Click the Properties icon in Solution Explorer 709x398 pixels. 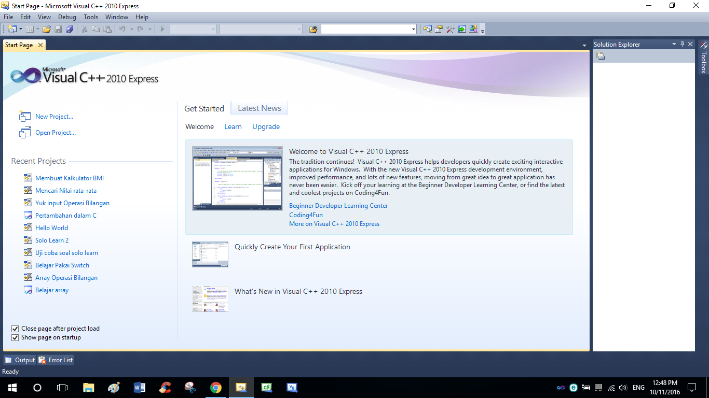(x=601, y=56)
